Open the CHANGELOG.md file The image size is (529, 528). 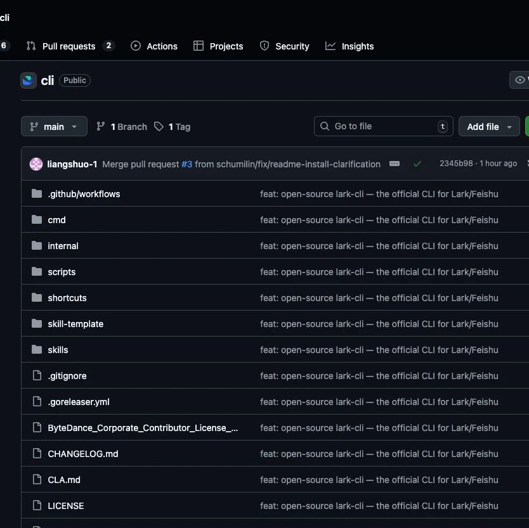click(x=83, y=454)
